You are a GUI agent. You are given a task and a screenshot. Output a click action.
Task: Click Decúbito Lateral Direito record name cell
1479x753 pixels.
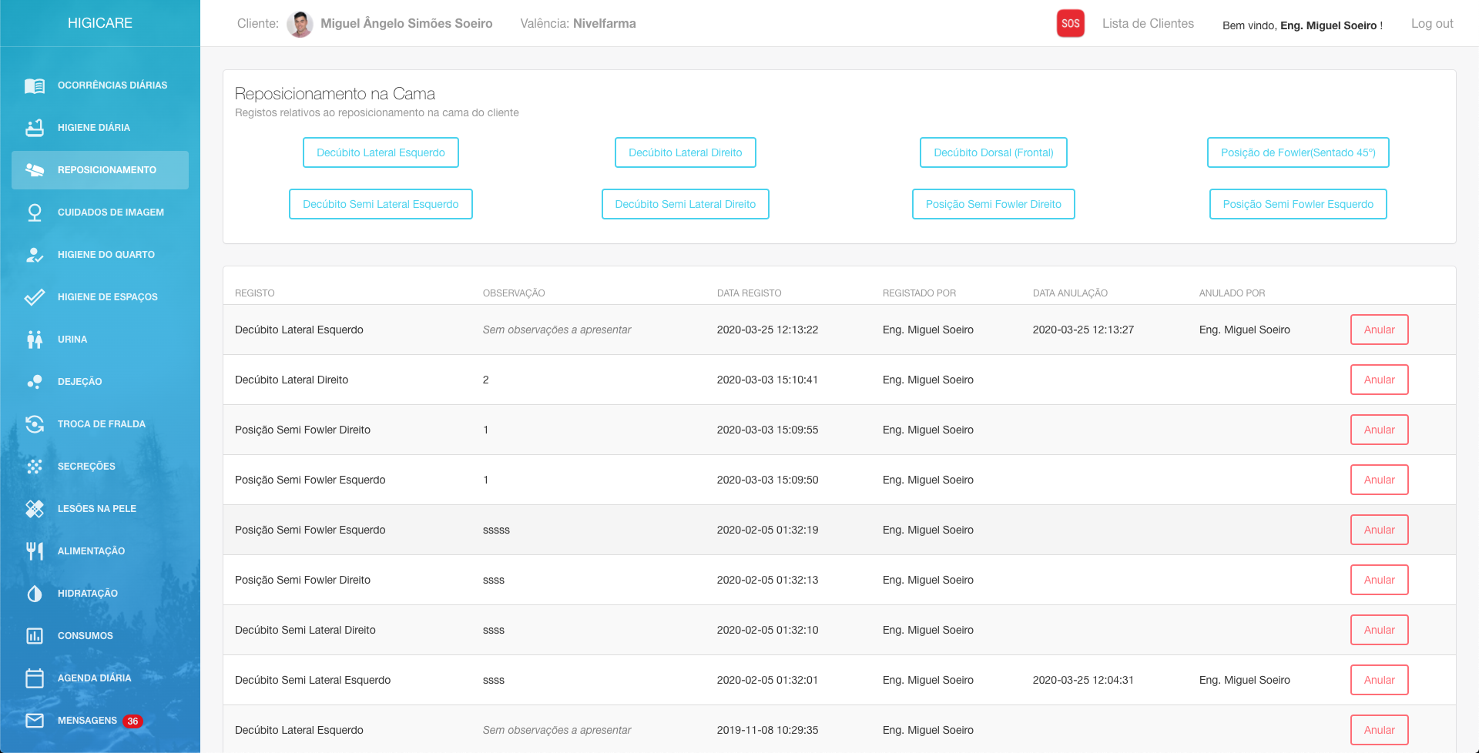tap(291, 380)
